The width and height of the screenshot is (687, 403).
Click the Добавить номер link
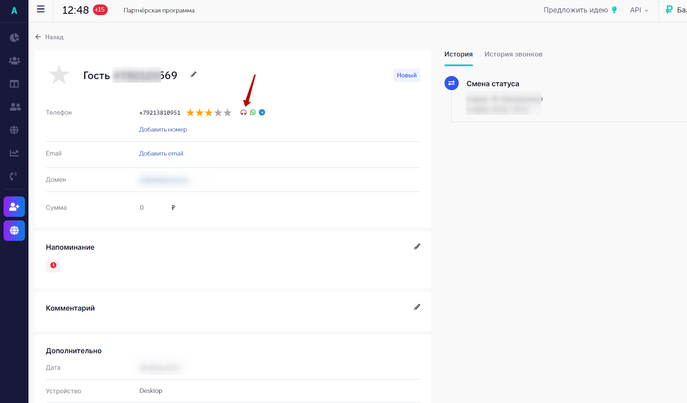pyautogui.click(x=163, y=129)
